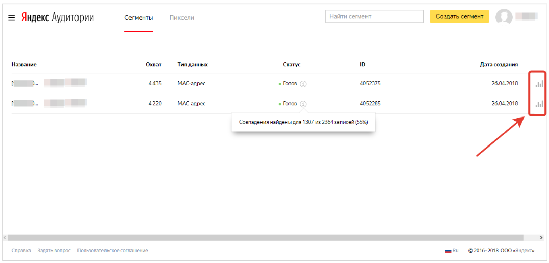Screen dimensions: 549x263
Task: Click the Создать сегмент button
Action: click(x=459, y=16)
